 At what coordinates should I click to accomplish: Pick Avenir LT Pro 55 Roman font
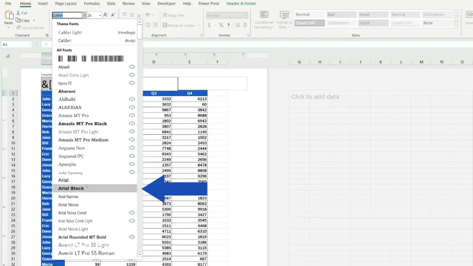click(x=95, y=253)
